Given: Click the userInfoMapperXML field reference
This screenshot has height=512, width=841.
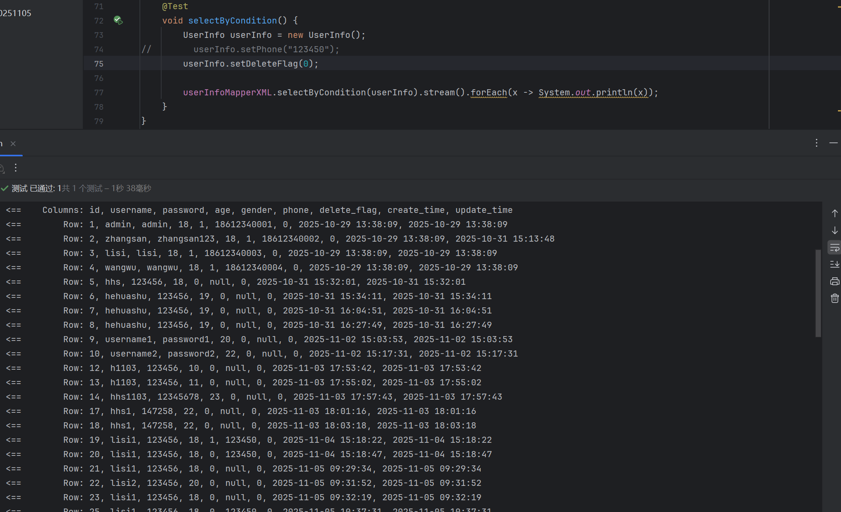Looking at the screenshot, I should click(x=227, y=93).
